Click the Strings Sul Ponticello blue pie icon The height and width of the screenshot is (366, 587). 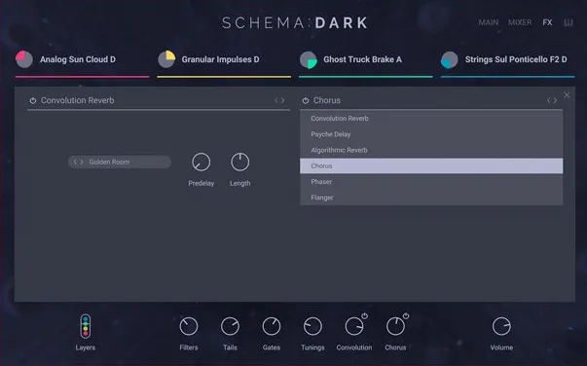449,60
